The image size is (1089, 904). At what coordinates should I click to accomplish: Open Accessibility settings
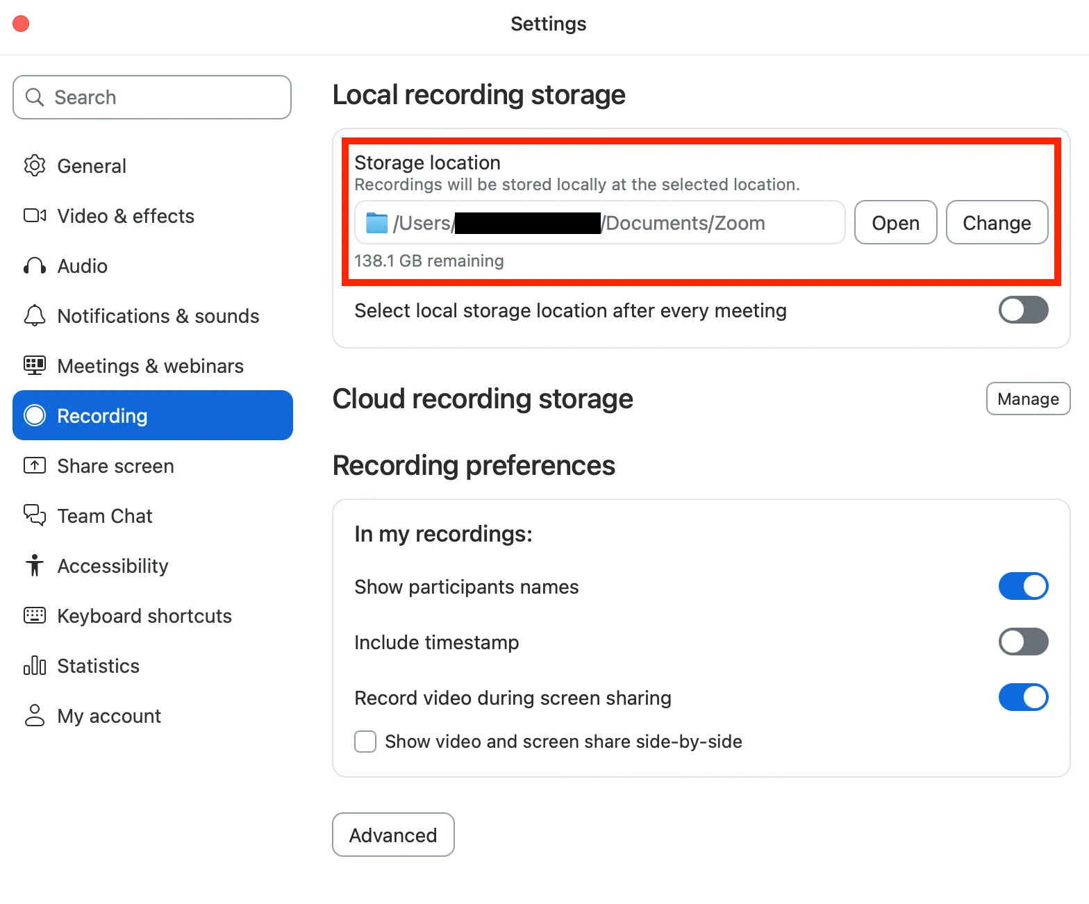(153, 565)
